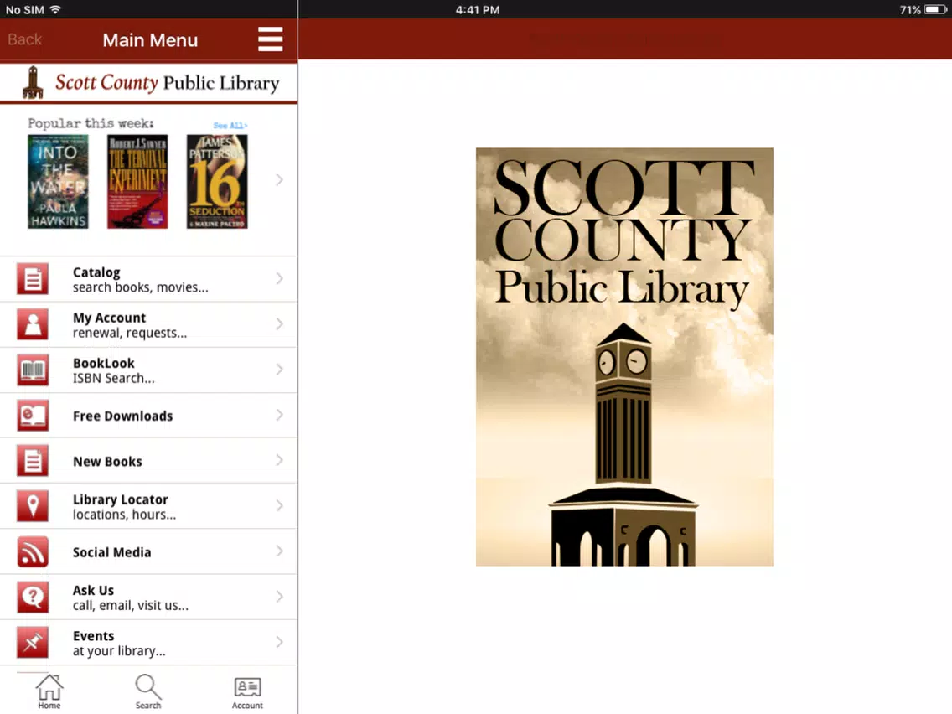Tap the My Account person icon

click(33, 324)
